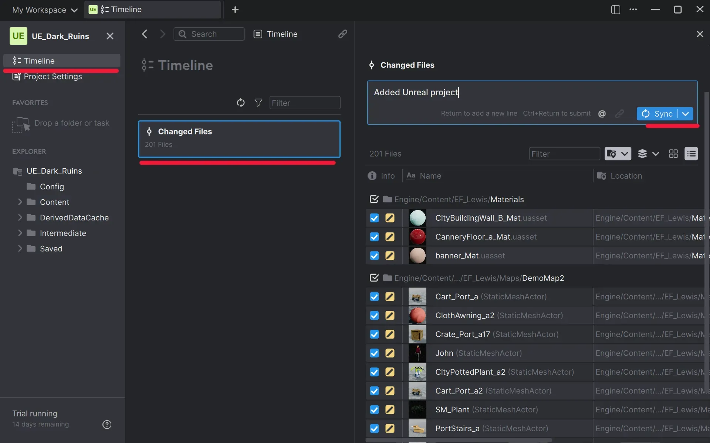Click the refresh icon beside the timeline filter
The height and width of the screenshot is (443, 710).
[x=241, y=103]
